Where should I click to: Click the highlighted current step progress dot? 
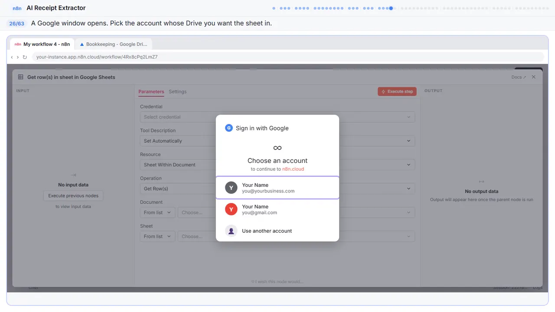click(391, 8)
